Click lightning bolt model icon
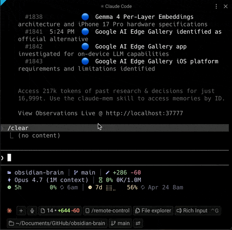 point(9,180)
